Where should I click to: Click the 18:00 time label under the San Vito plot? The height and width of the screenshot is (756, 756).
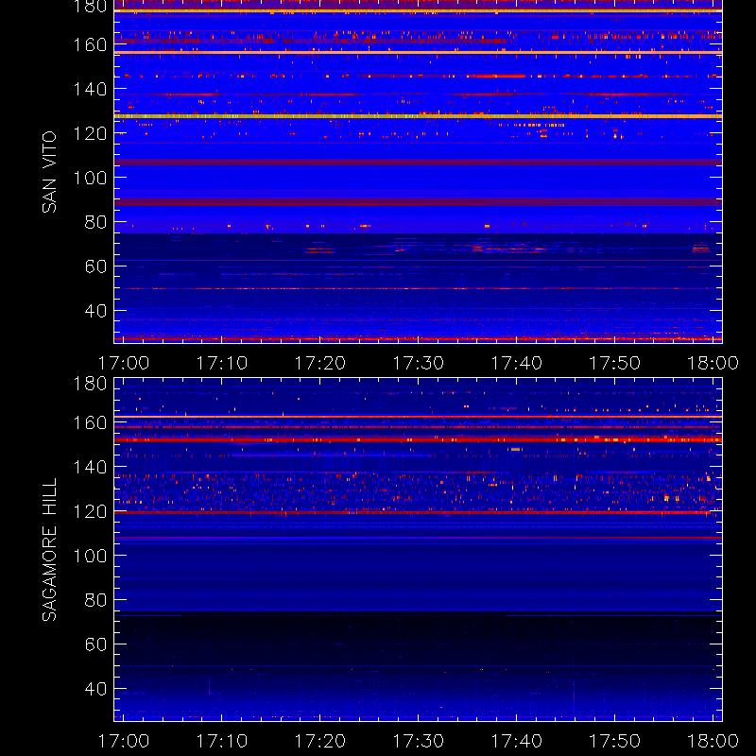pyautogui.click(x=713, y=363)
